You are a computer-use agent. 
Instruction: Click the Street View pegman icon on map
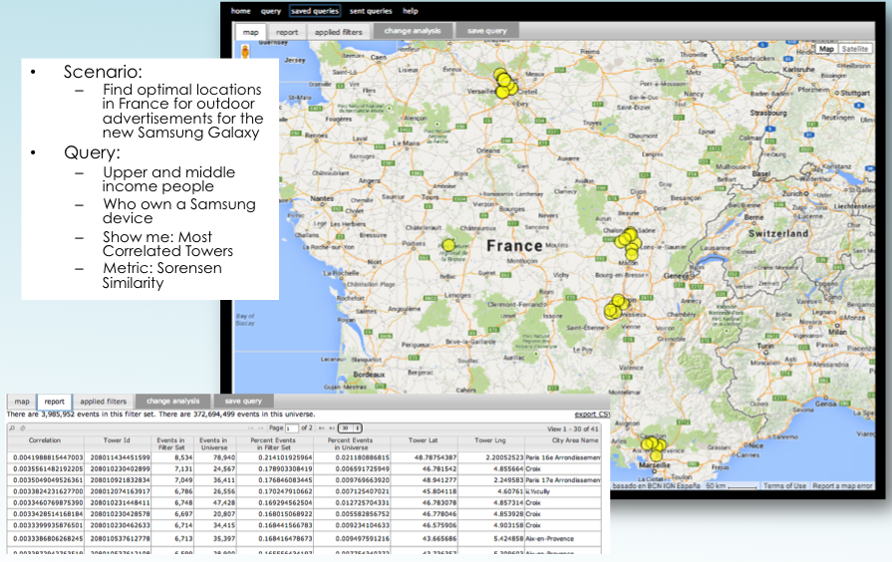(245, 52)
